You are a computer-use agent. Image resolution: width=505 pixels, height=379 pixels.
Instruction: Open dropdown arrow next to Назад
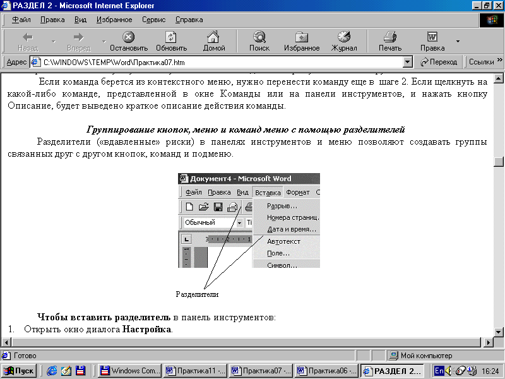coord(54,41)
